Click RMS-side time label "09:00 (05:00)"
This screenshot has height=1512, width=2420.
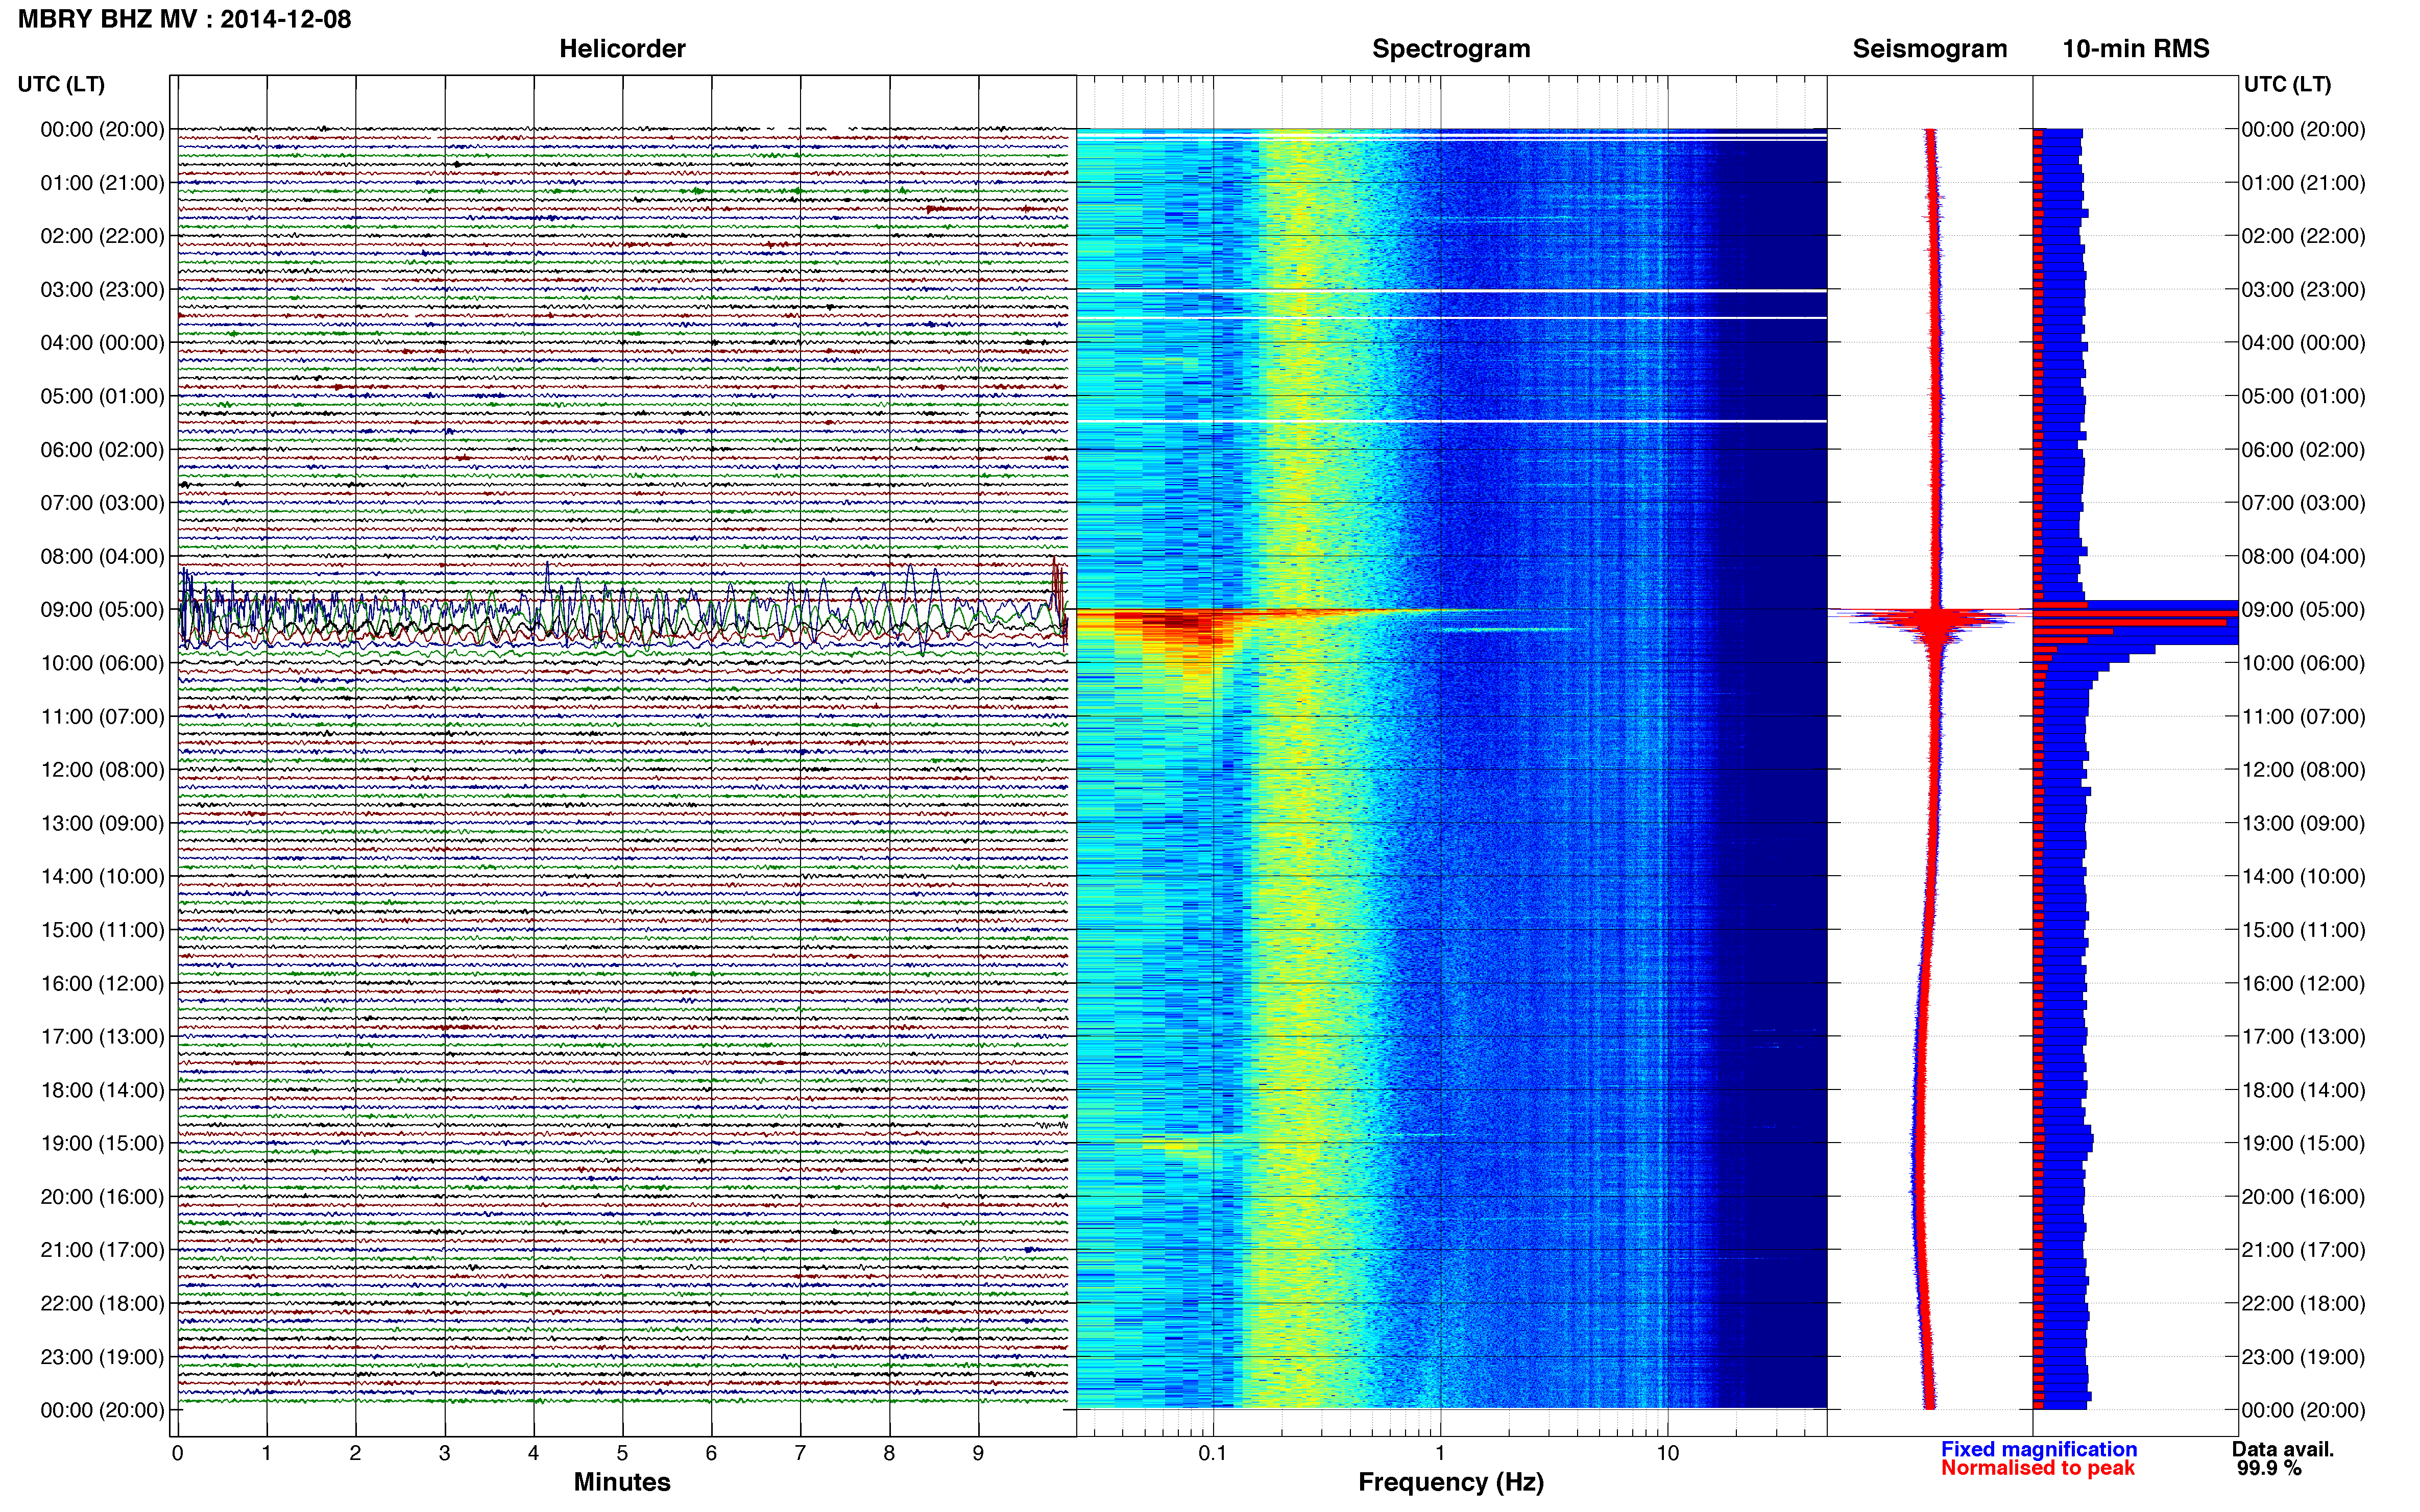2303,610
